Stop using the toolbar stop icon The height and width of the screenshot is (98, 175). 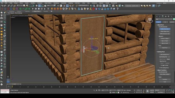pyautogui.click(x=39, y=9)
